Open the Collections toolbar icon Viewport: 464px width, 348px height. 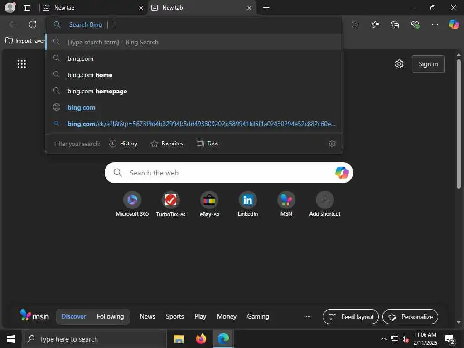tap(395, 24)
